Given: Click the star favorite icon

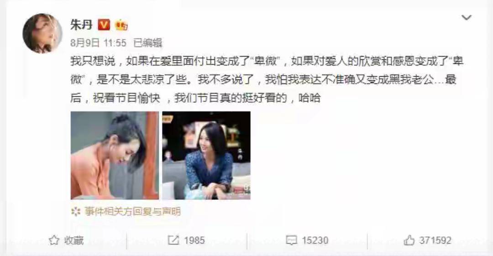Looking at the screenshot, I should click(x=54, y=240).
